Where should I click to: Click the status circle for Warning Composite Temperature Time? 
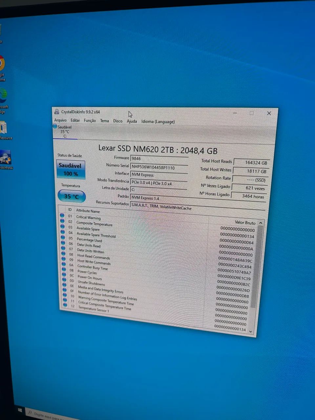[x=65, y=295]
